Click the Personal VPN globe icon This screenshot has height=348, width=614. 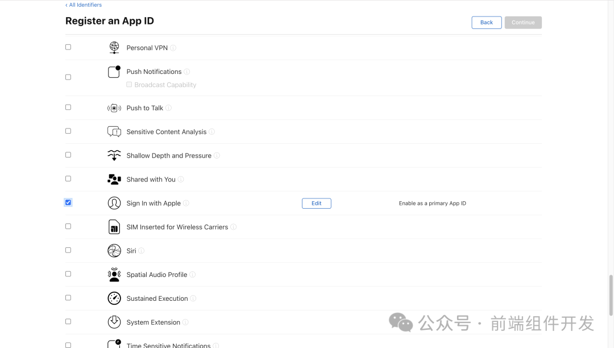click(114, 47)
